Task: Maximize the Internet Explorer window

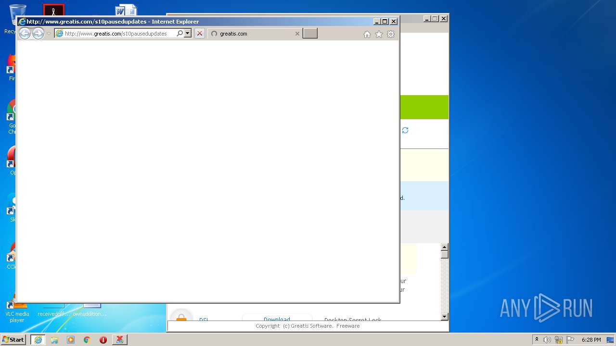Action: [x=385, y=21]
